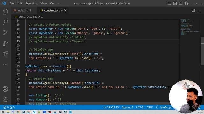Open the Source Control view
Screen dimensions: 204x114
pos(5,33)
